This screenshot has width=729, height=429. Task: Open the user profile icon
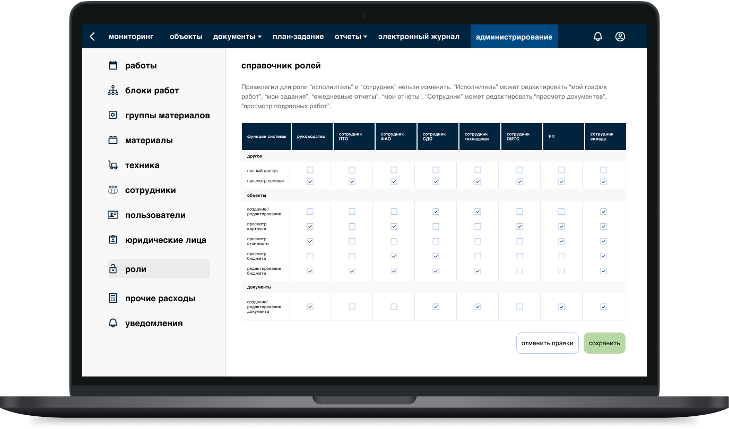pos(620,37)
